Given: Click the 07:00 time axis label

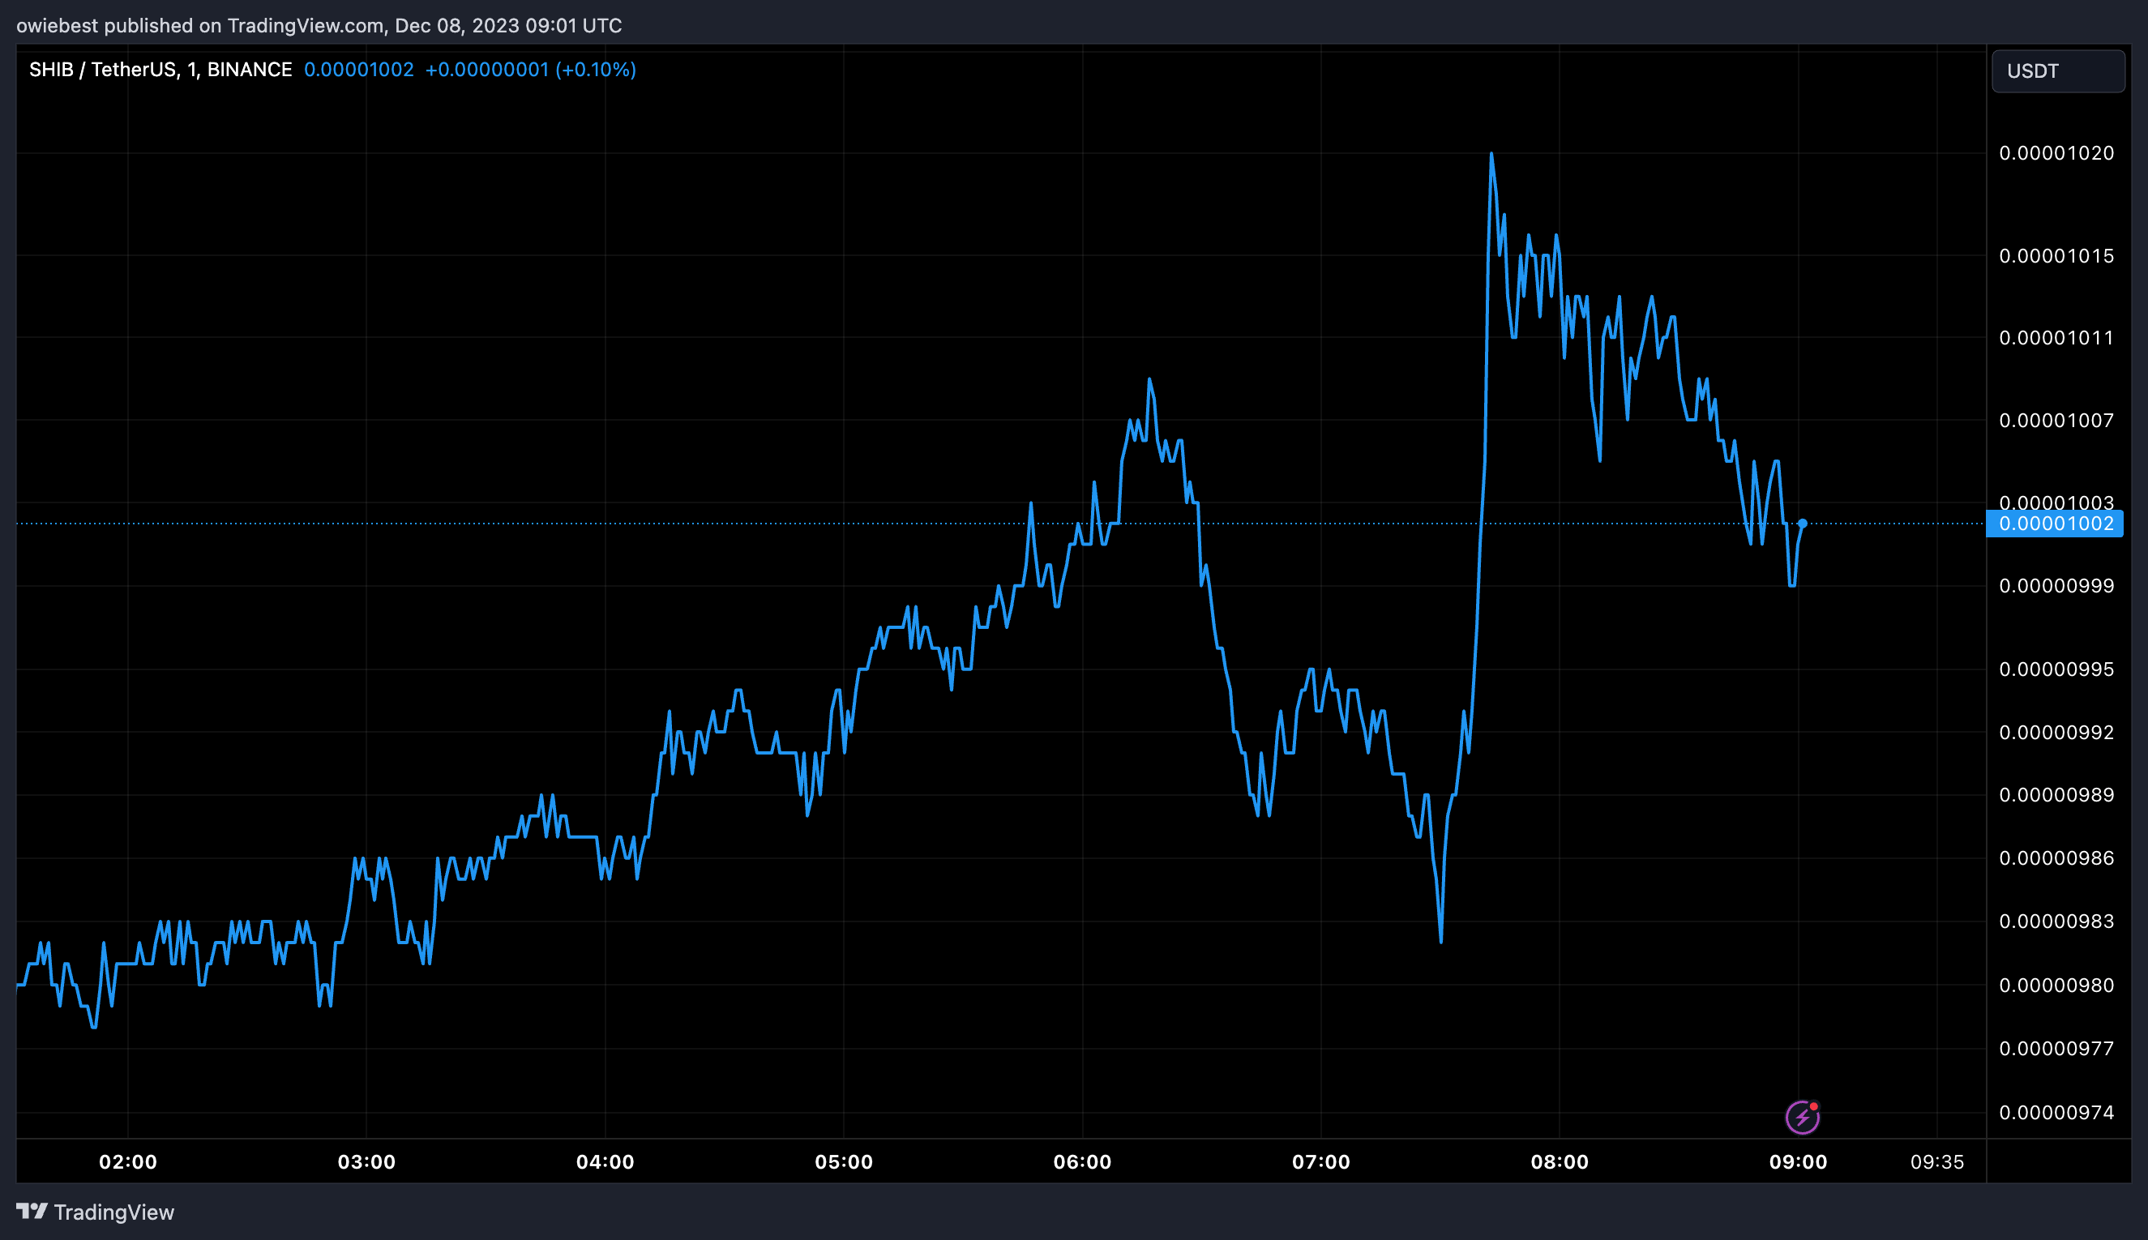Looking at the screenshot, I should coord(1321,1161).
